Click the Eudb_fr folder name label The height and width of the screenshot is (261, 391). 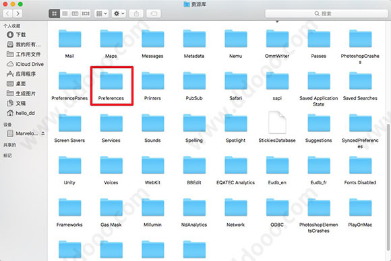pyautogui.click(x=319, y=182)
